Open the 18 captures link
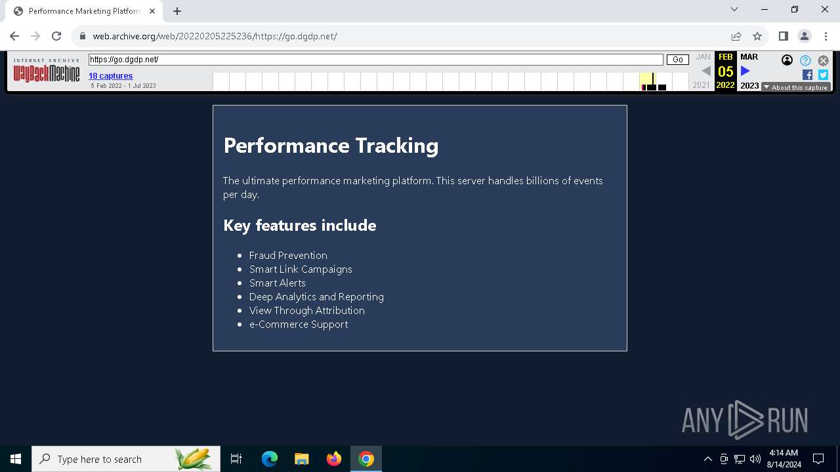This screenshot has height=472, width=840. pyautogui.click(x=111, y=76)
